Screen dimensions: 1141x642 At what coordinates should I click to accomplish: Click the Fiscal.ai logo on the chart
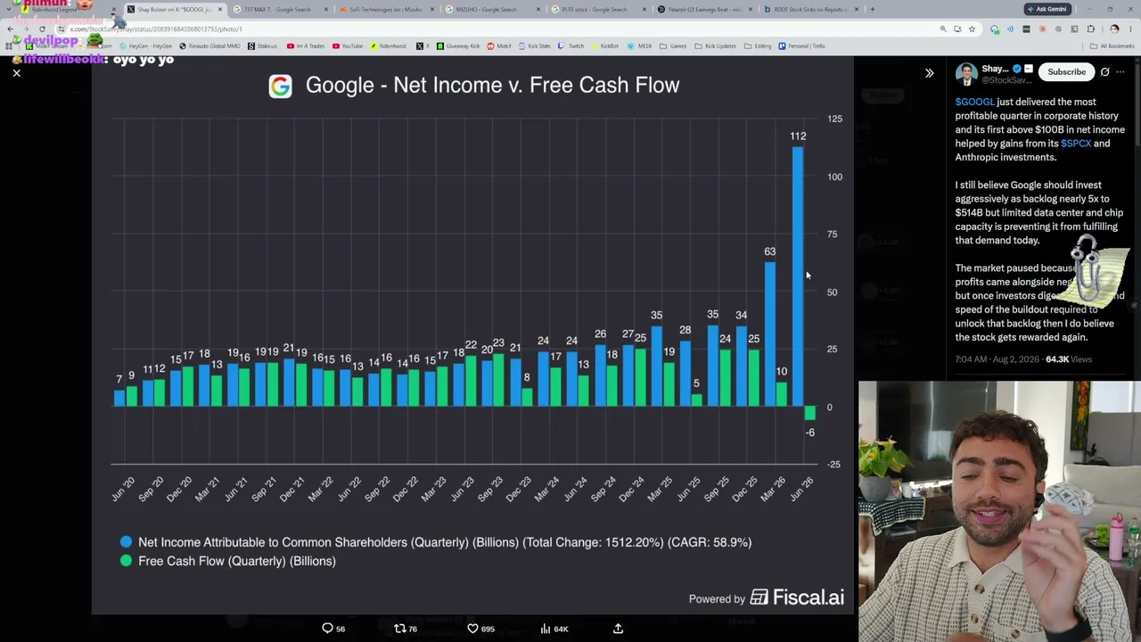click(797, 598)
